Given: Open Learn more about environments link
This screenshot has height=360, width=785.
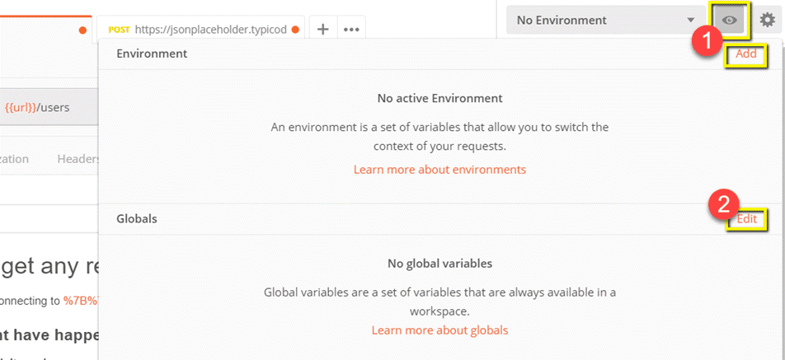Looking at the screenshot, I should (440, 170).
